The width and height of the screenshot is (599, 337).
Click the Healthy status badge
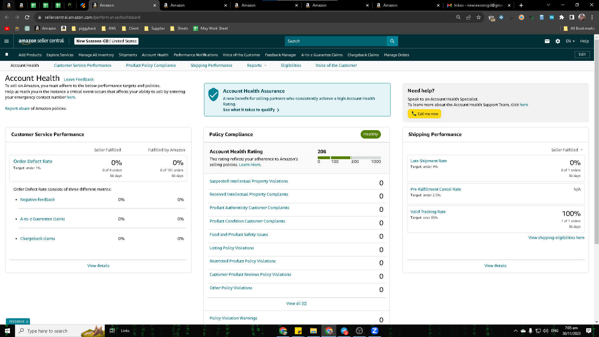click(371, 134)
